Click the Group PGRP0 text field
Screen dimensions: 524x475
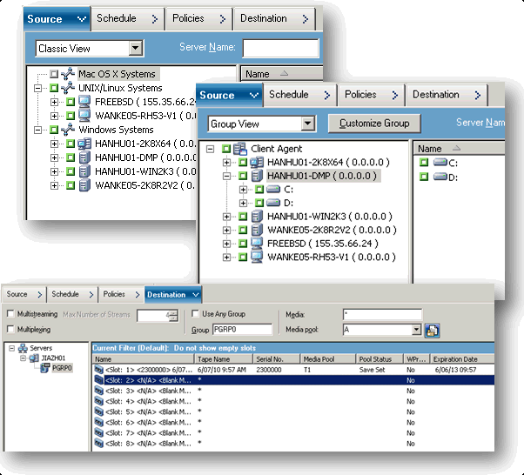coord(242,330)
